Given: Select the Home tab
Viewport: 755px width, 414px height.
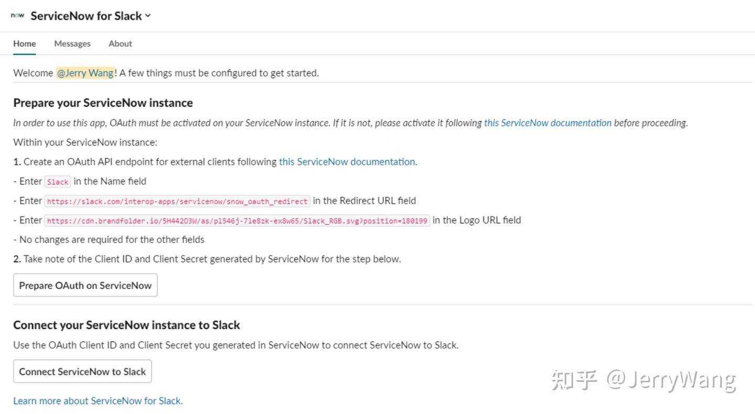Looking at the screenshot, I should point(24,43).
